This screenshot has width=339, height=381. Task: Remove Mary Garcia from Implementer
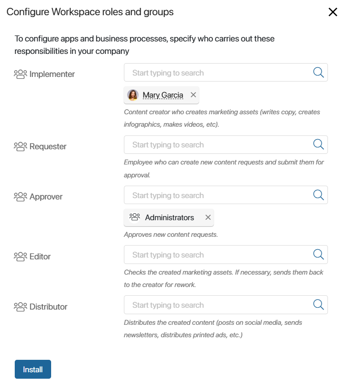[x=193, y=95]
